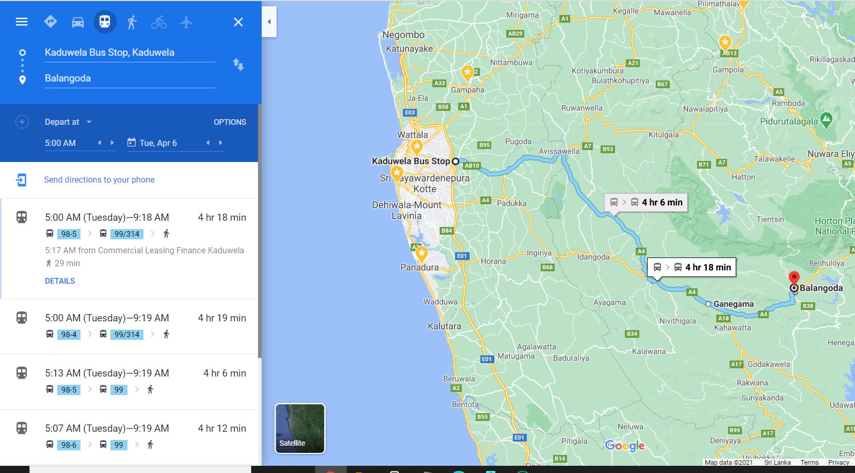Screen dimensions: 855x473
Task: Edit the Balangoda destination field
Action: click(x=130, y=78)
